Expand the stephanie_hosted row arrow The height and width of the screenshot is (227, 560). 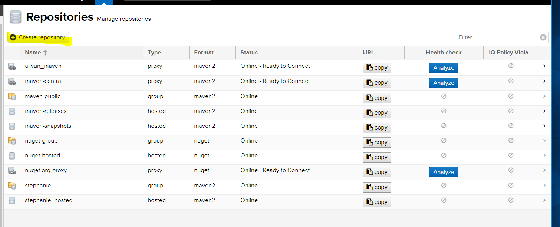pyautogui.click(x=544, y=200)
